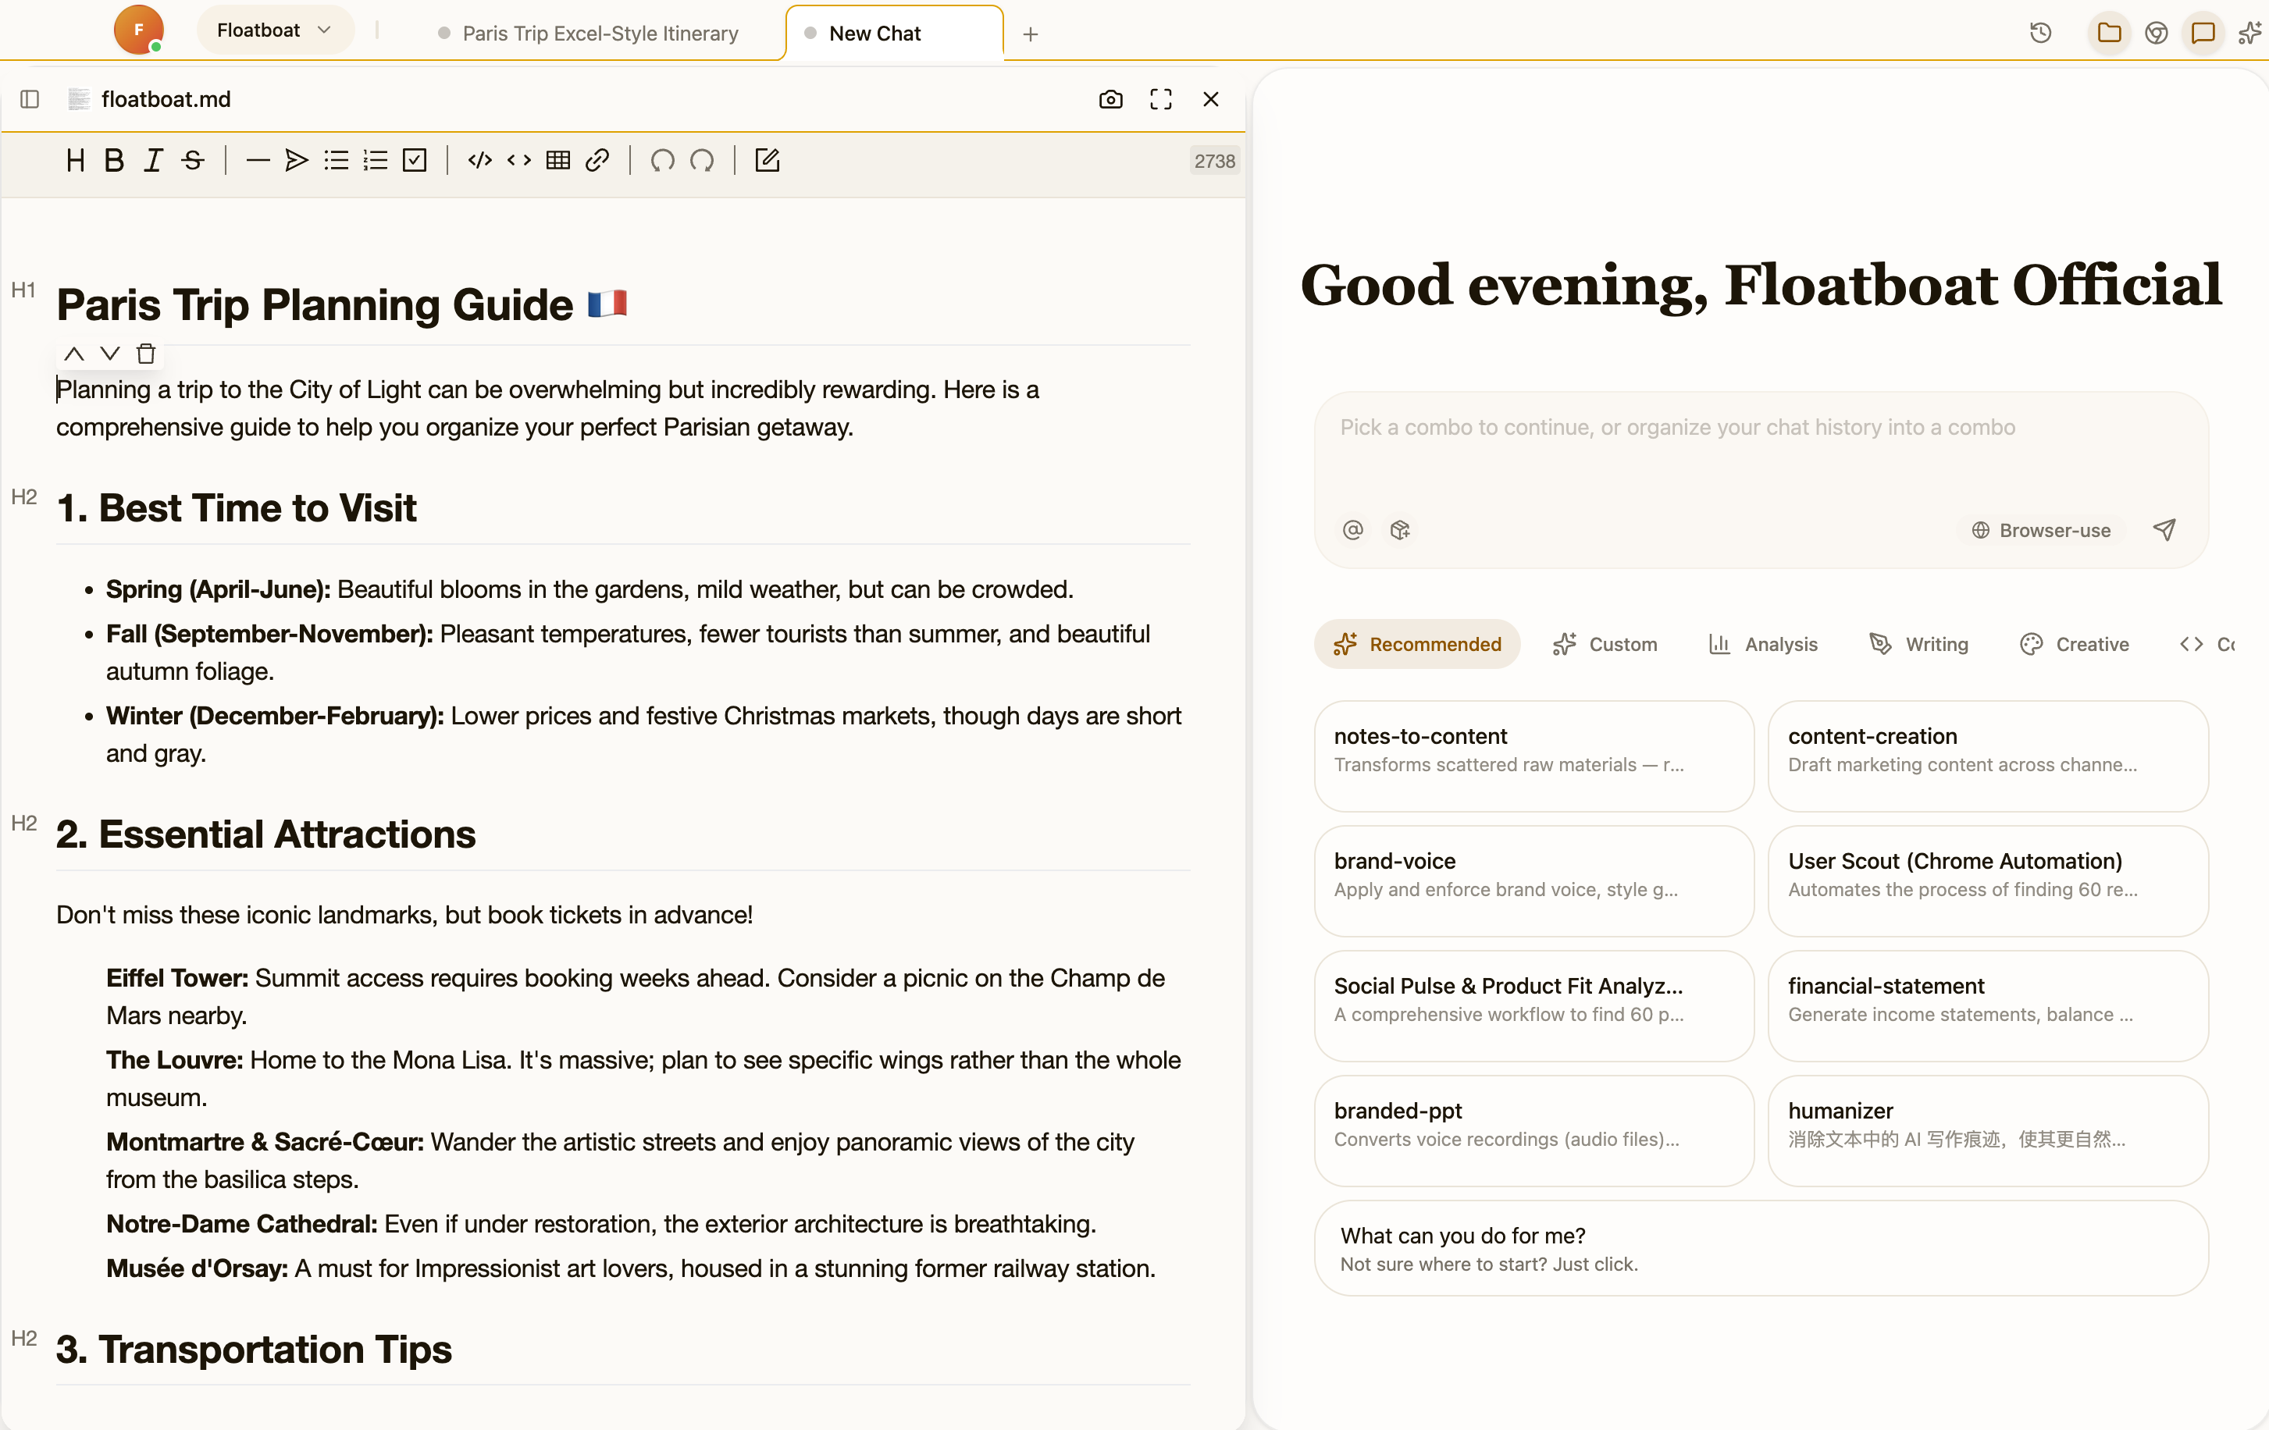Image resolution: width=2269 pixels, height=1430 pixels.
Task: Insert a task checklist item
Action: point(415,160)
